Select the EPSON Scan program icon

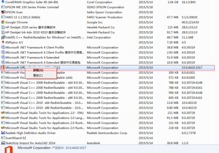click(x=3, y=12)
